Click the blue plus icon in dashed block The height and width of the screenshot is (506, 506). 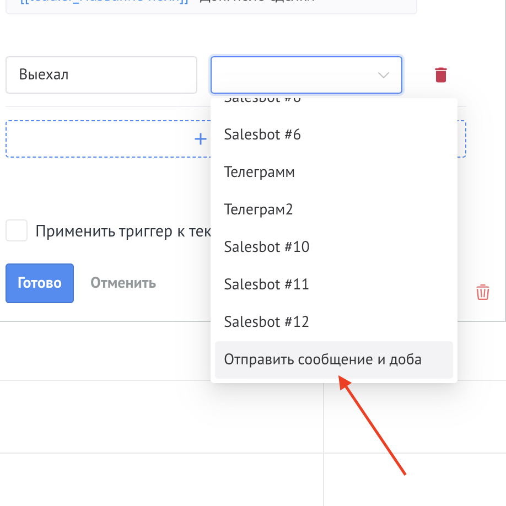pyautogui.click(x=201, y=139)
